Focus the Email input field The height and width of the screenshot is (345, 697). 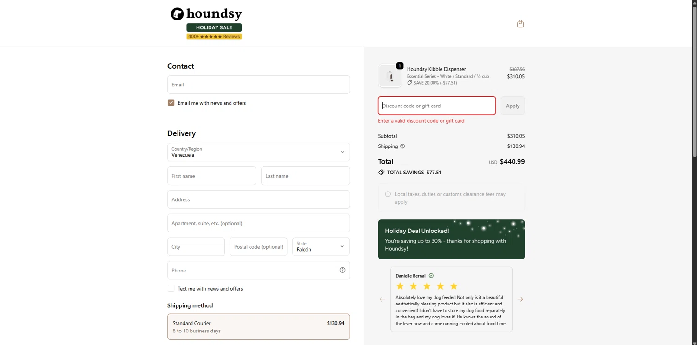point(259,85)
